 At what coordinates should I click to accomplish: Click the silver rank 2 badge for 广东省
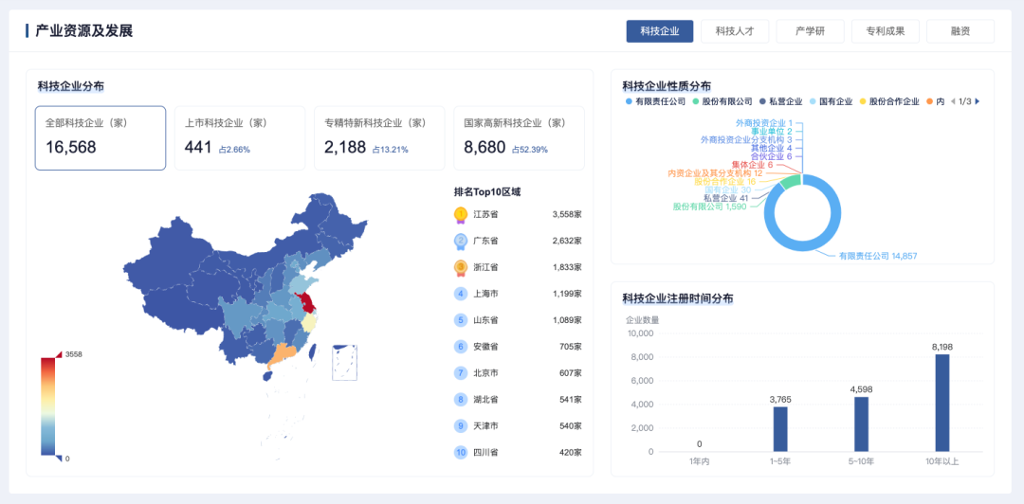click(461, 241)
